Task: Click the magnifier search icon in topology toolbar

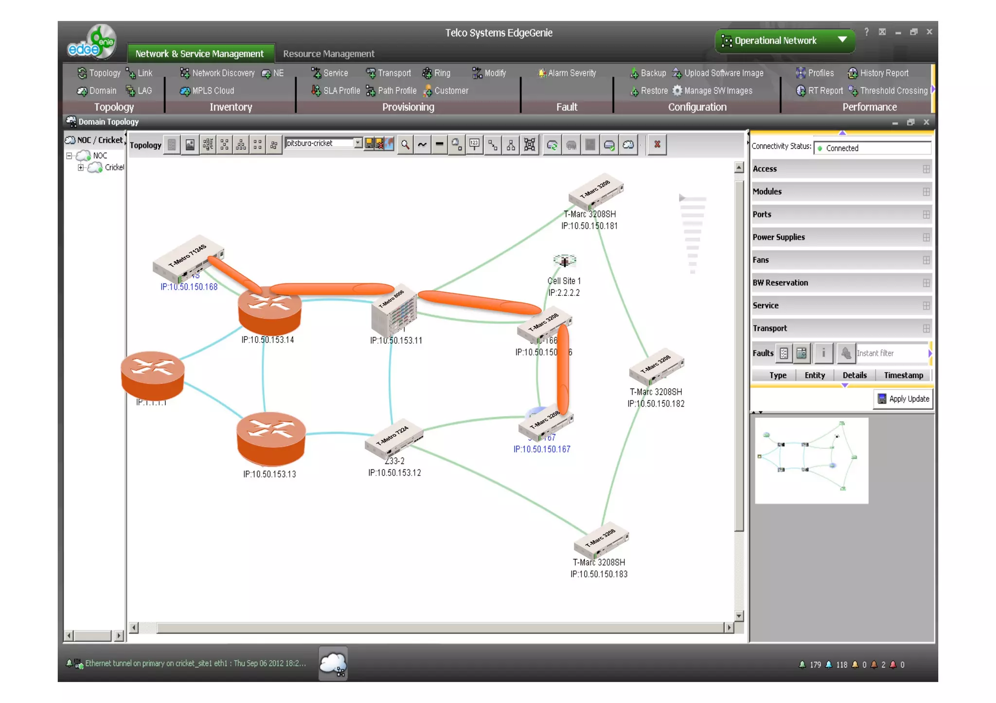Action: [x=405, y=145]
